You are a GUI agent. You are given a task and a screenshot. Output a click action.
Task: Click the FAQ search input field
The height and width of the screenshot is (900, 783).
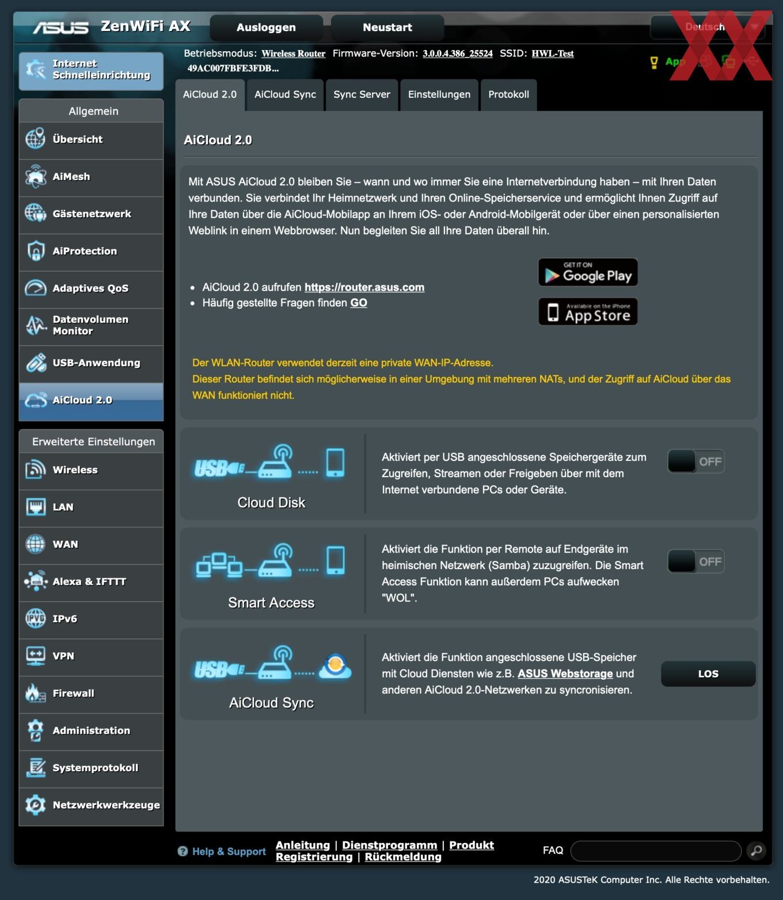(x=656, y=851)
